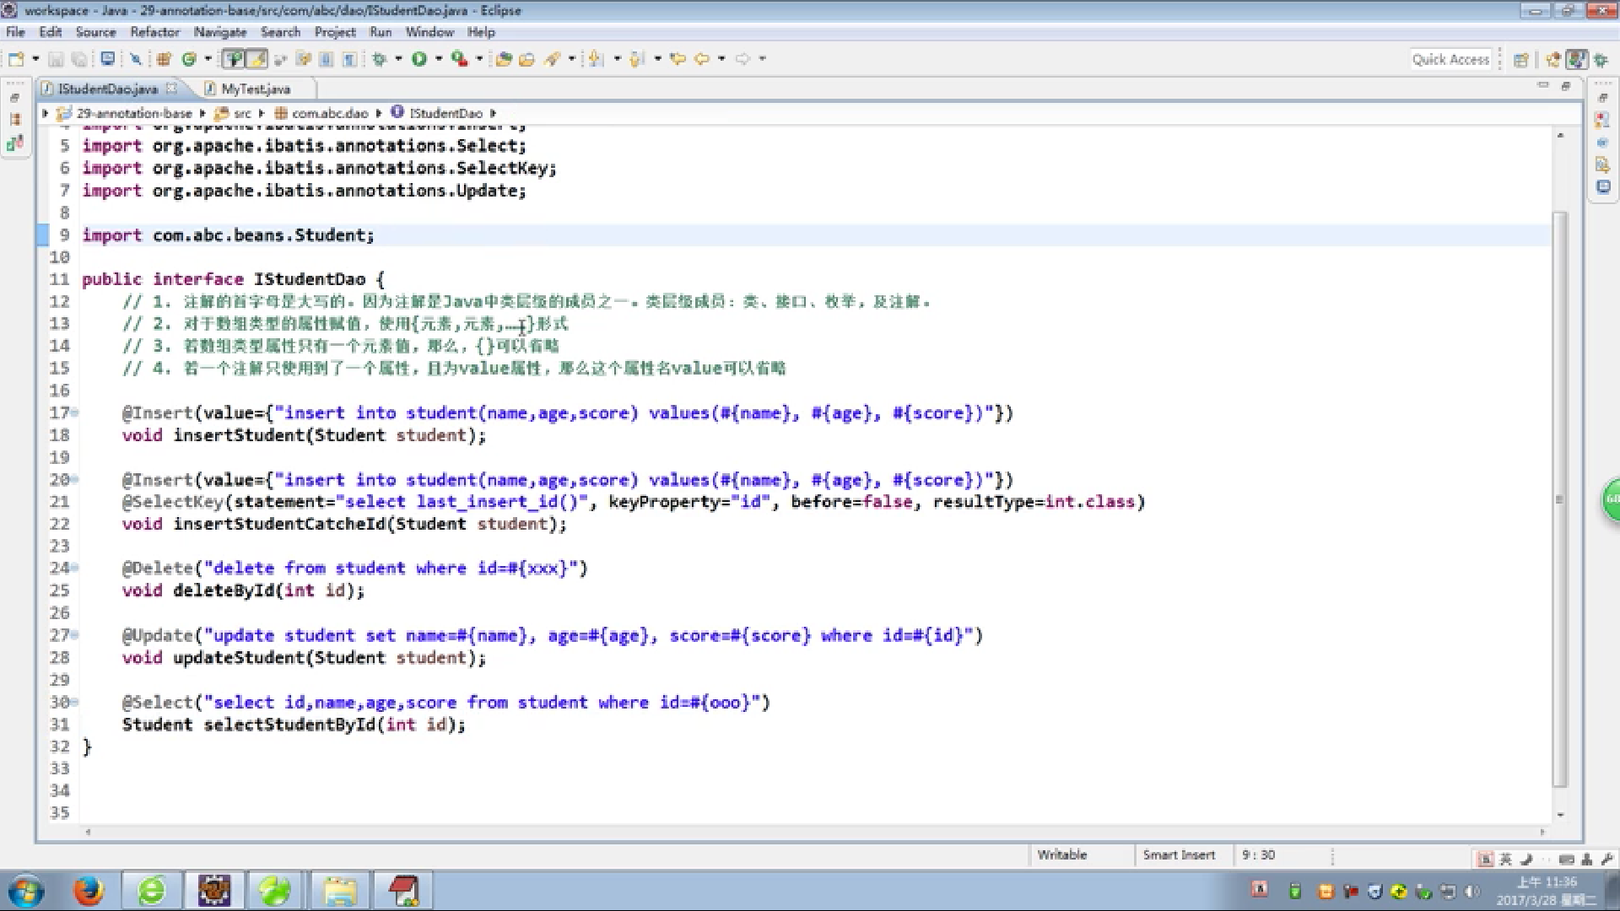The height and width of the screenshot is (911, 1620).
Task: Open Windows Explorer from the taskbar
Action: (340, 891)
